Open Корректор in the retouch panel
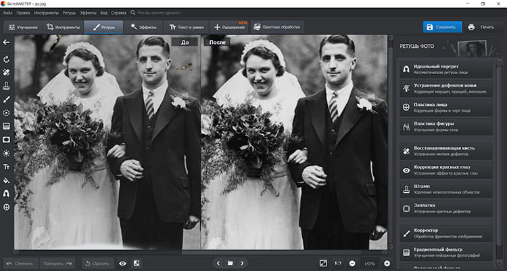This screenshot has height=271, width=507. pyautogui.click(x=446, y=233)
